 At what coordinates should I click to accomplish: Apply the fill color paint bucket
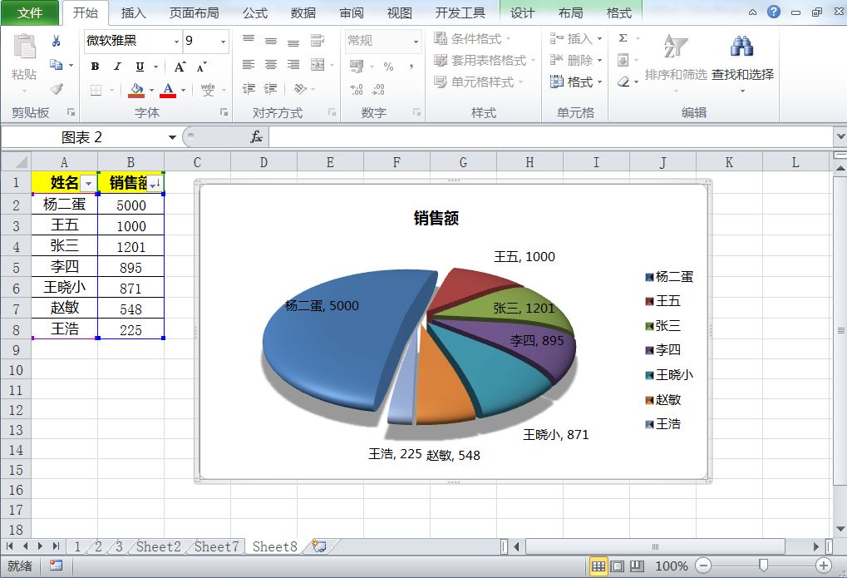[136, 90]
